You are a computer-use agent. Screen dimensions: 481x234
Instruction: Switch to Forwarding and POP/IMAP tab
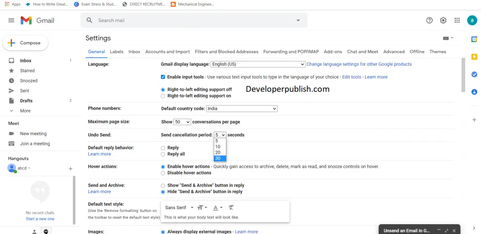[x=291, y=52]
